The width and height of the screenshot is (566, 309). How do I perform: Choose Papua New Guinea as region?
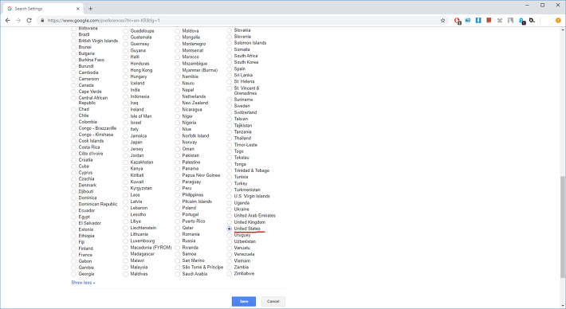[177, 175]
